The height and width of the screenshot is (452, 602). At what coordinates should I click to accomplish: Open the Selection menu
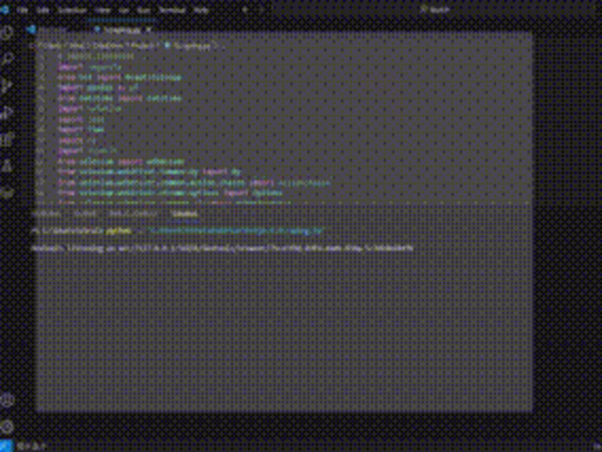(72, 10)
